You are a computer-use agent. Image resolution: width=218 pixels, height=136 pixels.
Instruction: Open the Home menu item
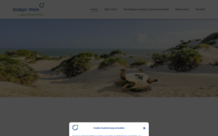(94, 9)
